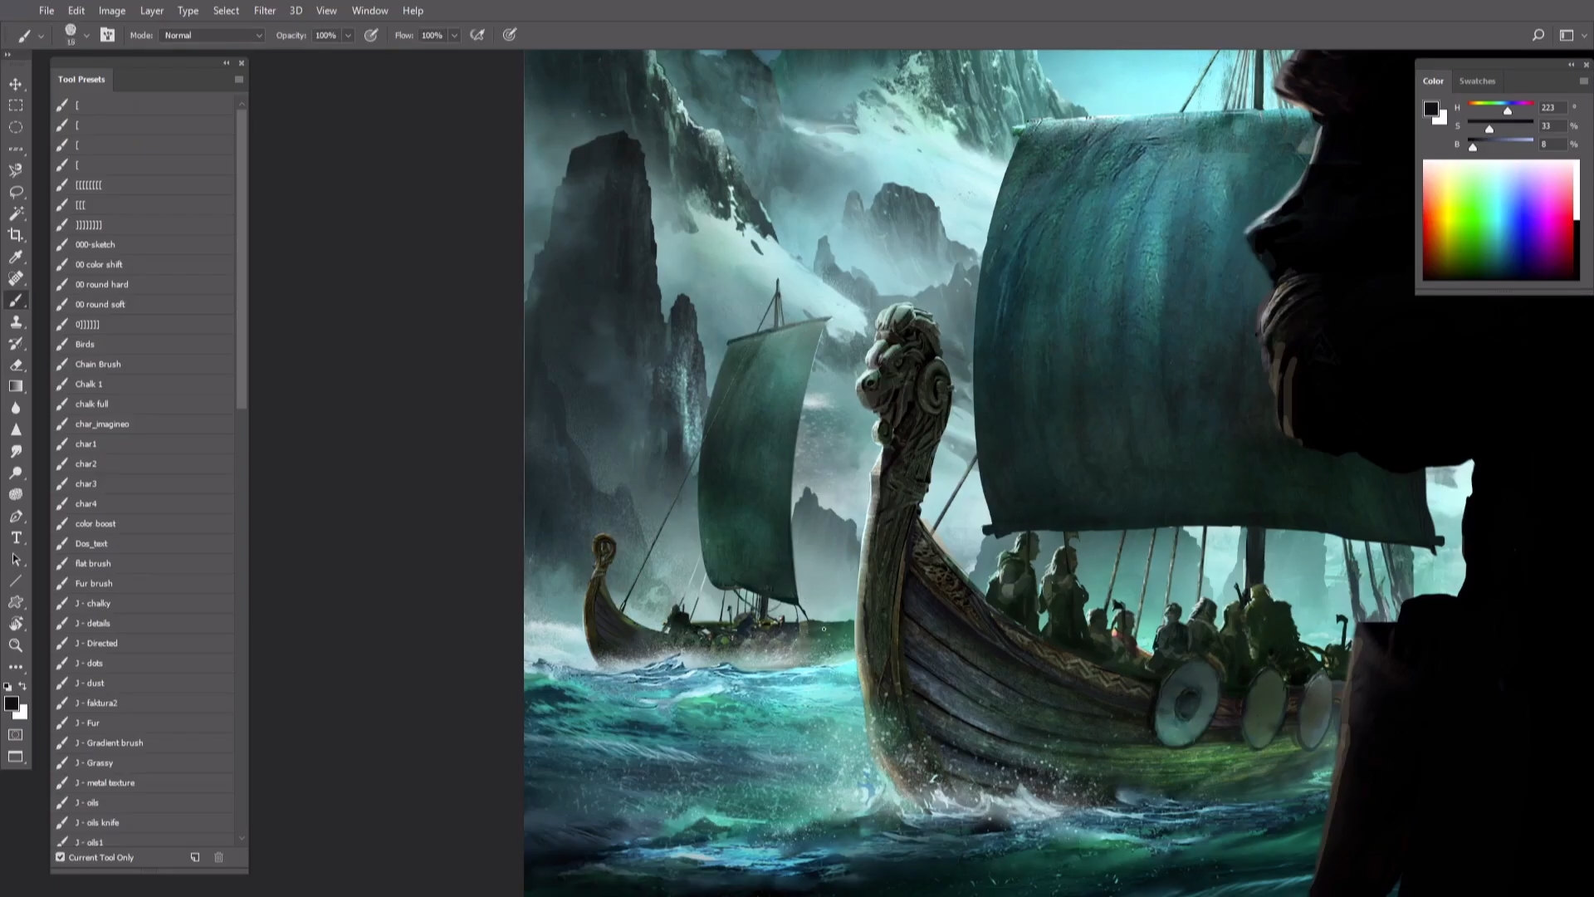This screenshot has height=897, width=1594.
Task: Open the Flow value dropdown arrow
Action: 454,35
